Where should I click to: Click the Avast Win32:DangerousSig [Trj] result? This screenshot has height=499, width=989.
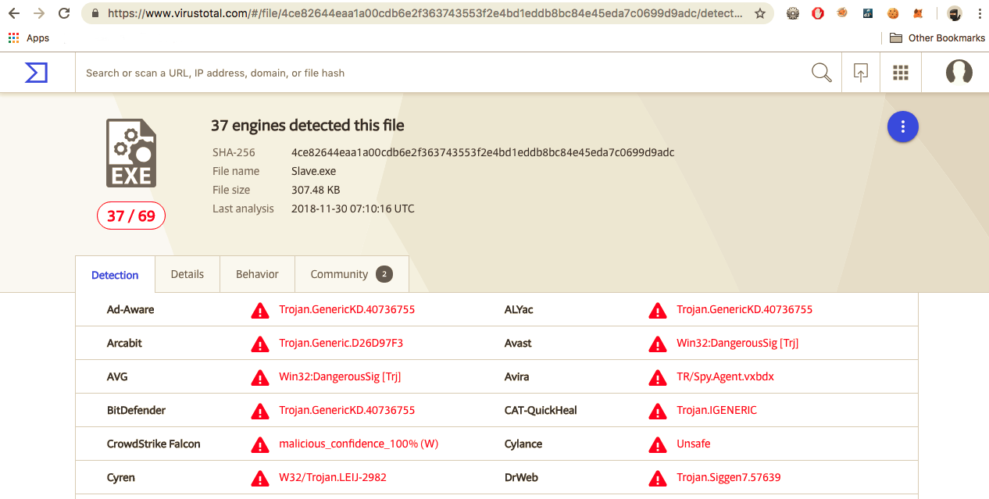tap(737, 343)
